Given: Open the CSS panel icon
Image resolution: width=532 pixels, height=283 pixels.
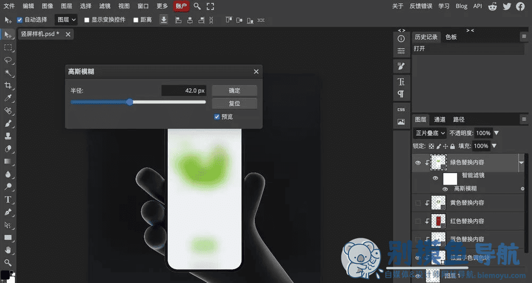Looking at the screenshot, I should click(401, 110).
